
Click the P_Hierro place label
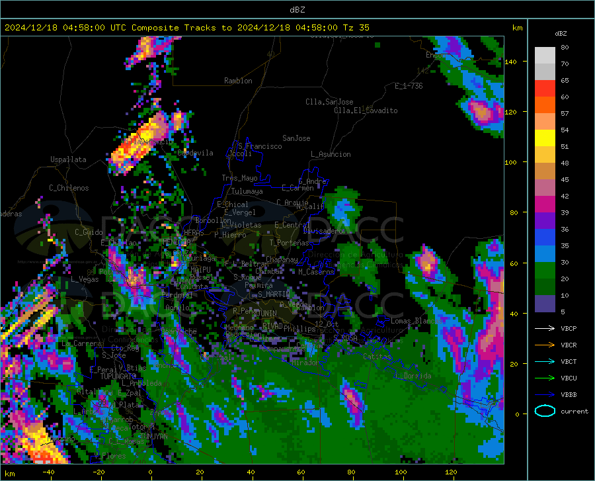(230, 235)
